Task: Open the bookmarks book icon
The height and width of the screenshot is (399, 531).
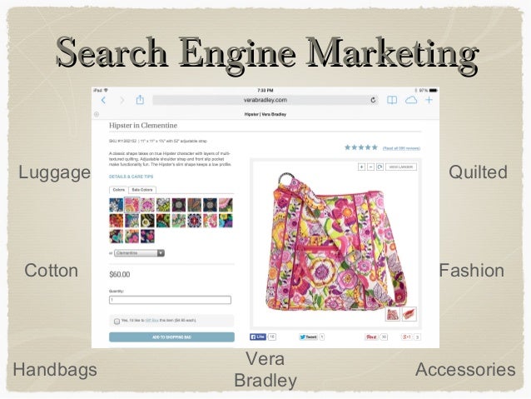Action: click(392, 100)
